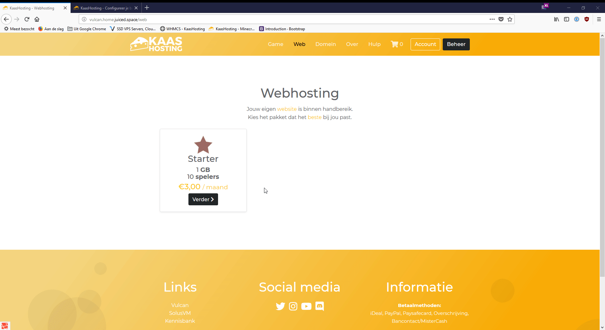
Task: Bookmark this page with the star icon
Action: click(510, 19)
